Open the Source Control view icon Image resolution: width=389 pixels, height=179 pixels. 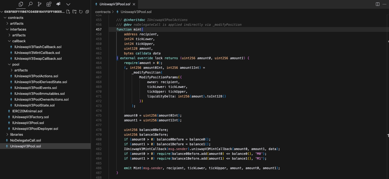[39, 4]
